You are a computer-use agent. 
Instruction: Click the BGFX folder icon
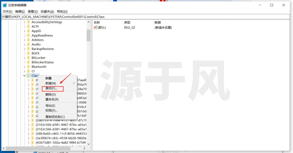pyautogui.click(x=29, y=53)
